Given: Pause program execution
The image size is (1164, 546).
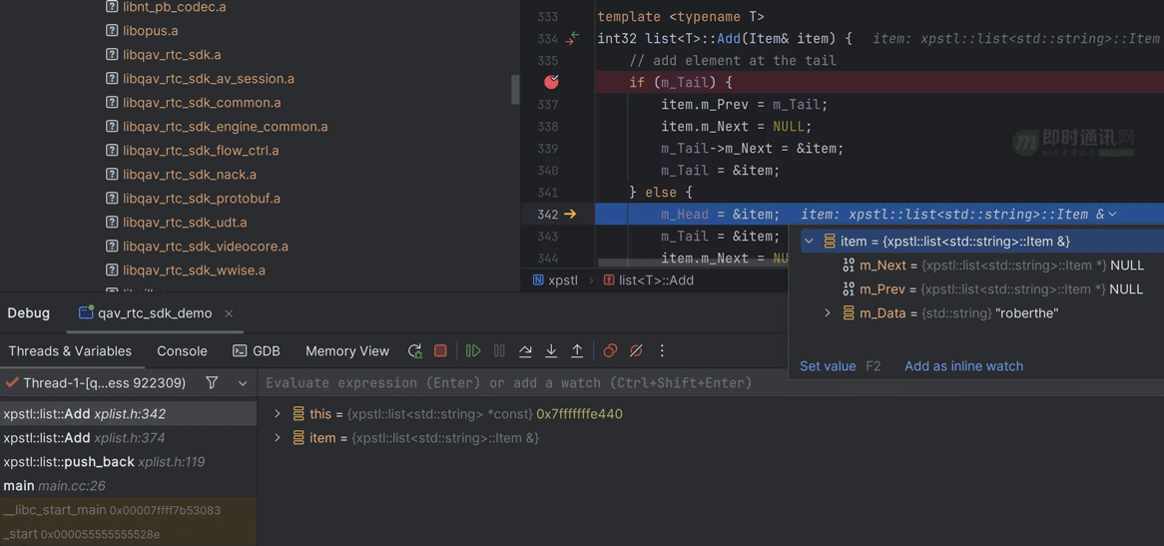Looking at the screenshot, I should tap(499, 351).
